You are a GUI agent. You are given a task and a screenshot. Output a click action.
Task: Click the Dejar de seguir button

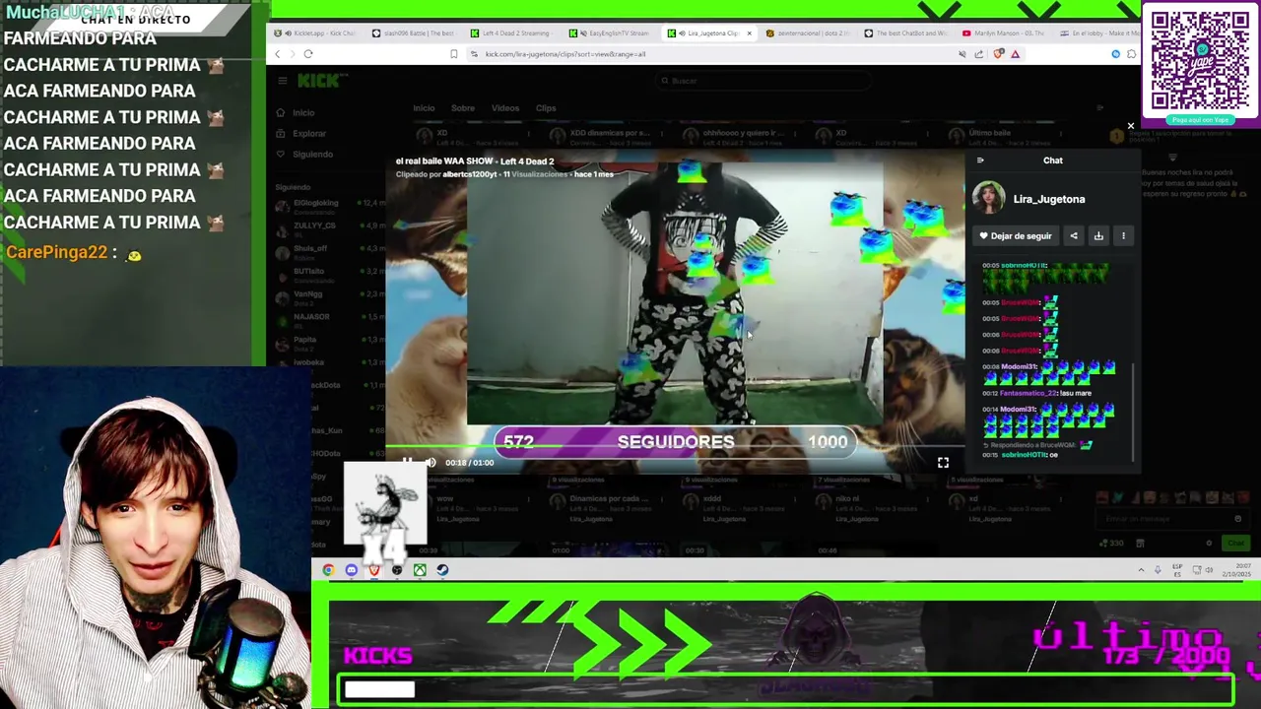(x=1016, y=235)
